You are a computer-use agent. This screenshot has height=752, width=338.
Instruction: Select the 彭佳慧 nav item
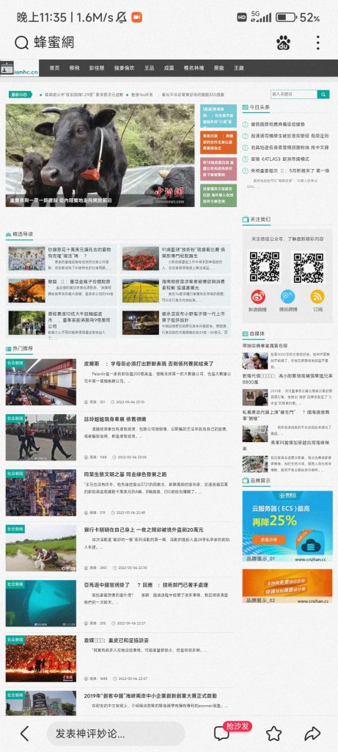97,68
